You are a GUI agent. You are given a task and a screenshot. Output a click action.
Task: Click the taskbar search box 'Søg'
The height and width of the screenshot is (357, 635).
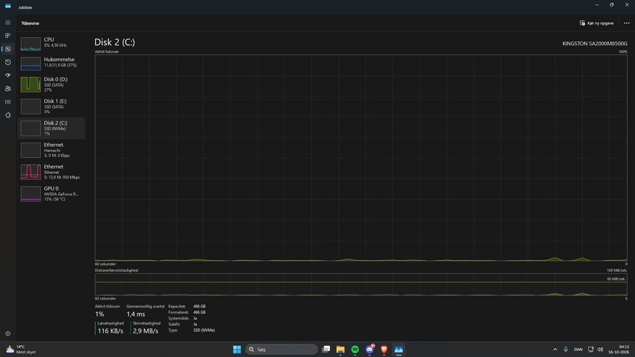pyautogui.click(x=282, y=349)
